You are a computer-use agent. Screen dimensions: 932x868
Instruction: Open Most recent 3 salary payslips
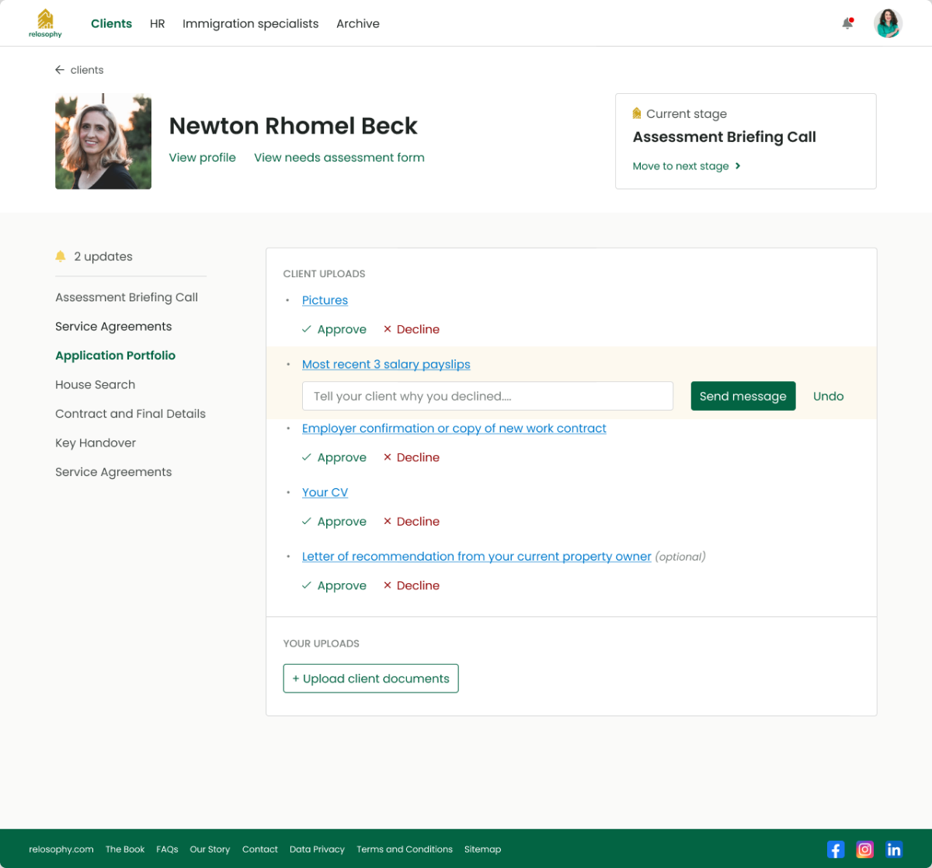tap(386, 364)
